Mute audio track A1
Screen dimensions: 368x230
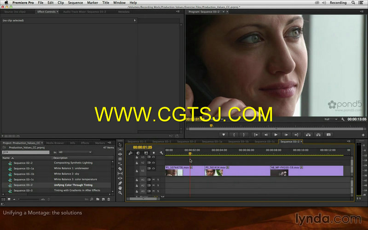tap(154, 179)
